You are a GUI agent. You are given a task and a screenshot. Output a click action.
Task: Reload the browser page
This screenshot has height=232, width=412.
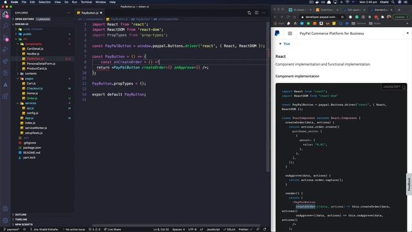(x=288, y=17)
